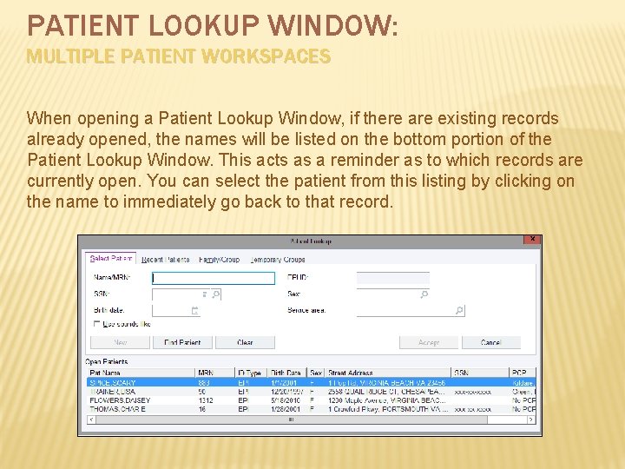Image resolution: width=625 pixels, height=469 pixels.
Task: Open the Family/Group tab
Action: (220, 259)
